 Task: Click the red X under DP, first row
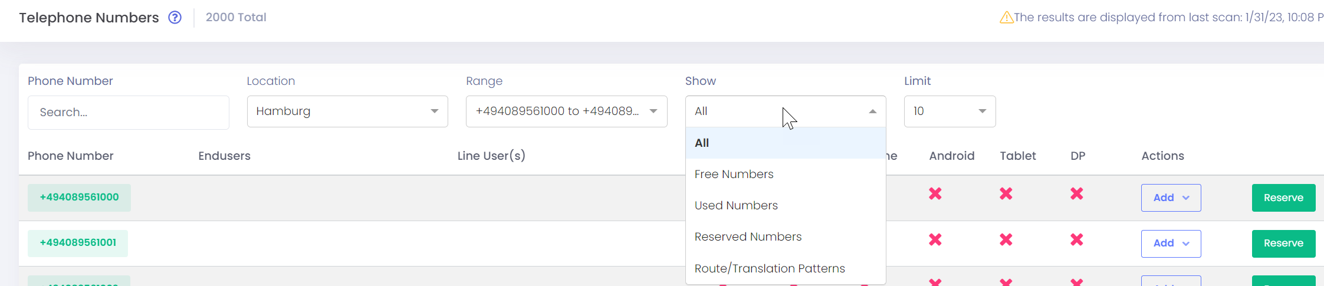pos(1077,193)
